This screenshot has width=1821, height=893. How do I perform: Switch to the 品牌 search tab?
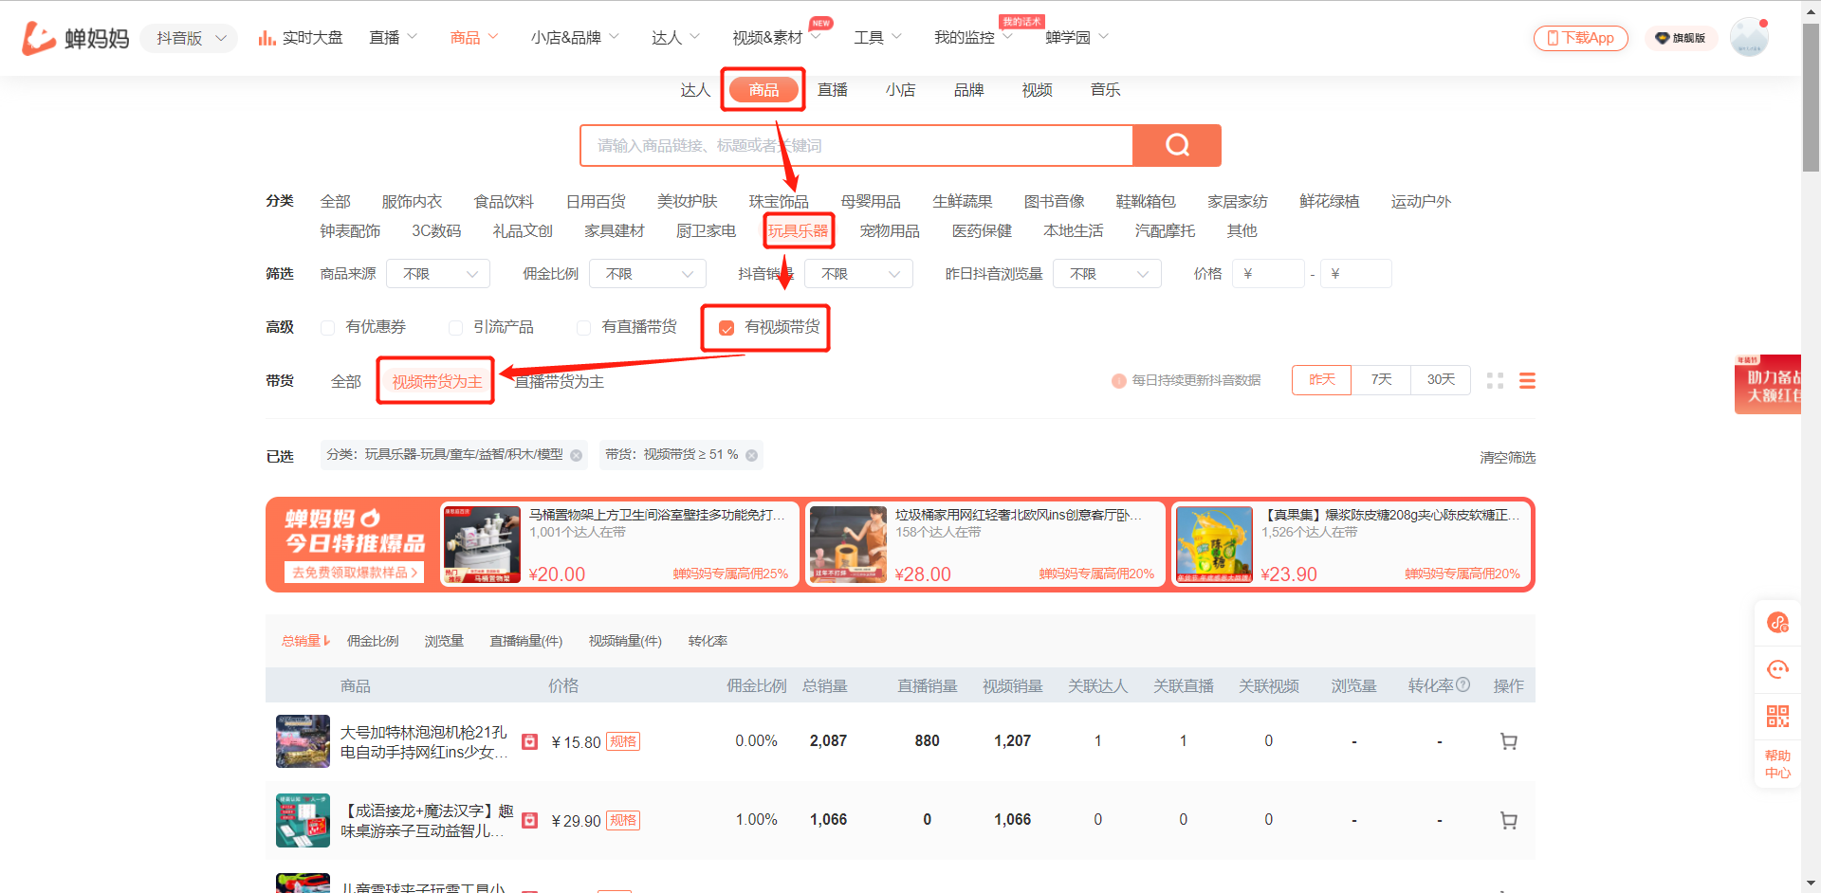[969, 90]
